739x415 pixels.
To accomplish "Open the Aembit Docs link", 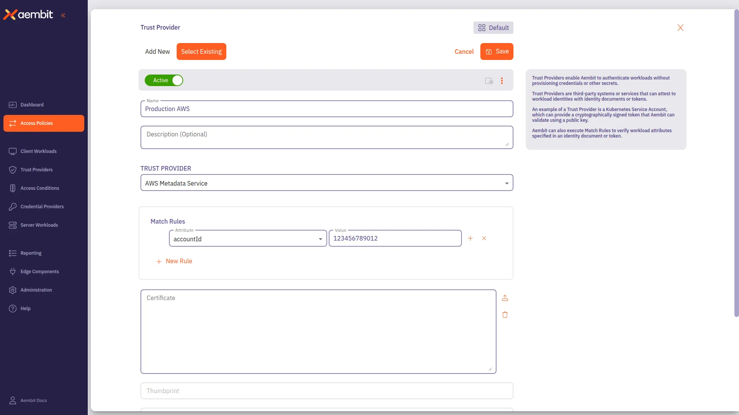I will (x=33, y=400).
